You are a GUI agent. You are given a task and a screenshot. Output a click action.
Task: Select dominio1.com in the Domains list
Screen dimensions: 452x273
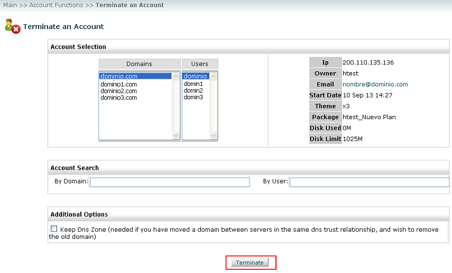coord(118,84)
